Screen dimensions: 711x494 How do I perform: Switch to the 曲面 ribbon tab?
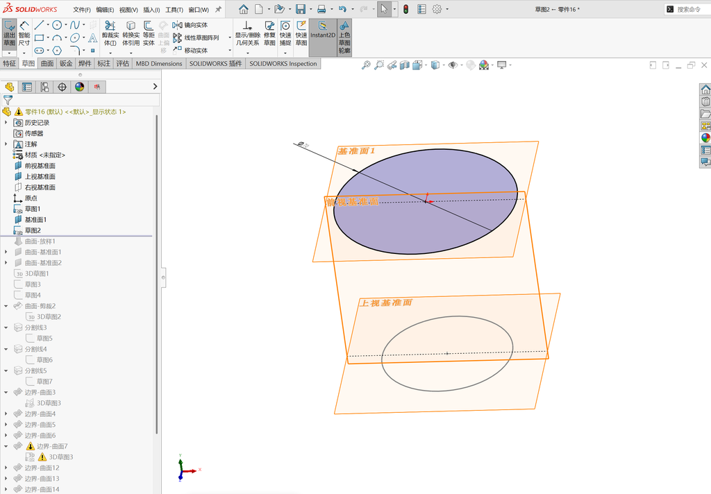point(47,63)
